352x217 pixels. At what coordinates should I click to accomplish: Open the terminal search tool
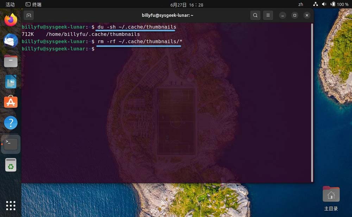(x=255, y=15)
